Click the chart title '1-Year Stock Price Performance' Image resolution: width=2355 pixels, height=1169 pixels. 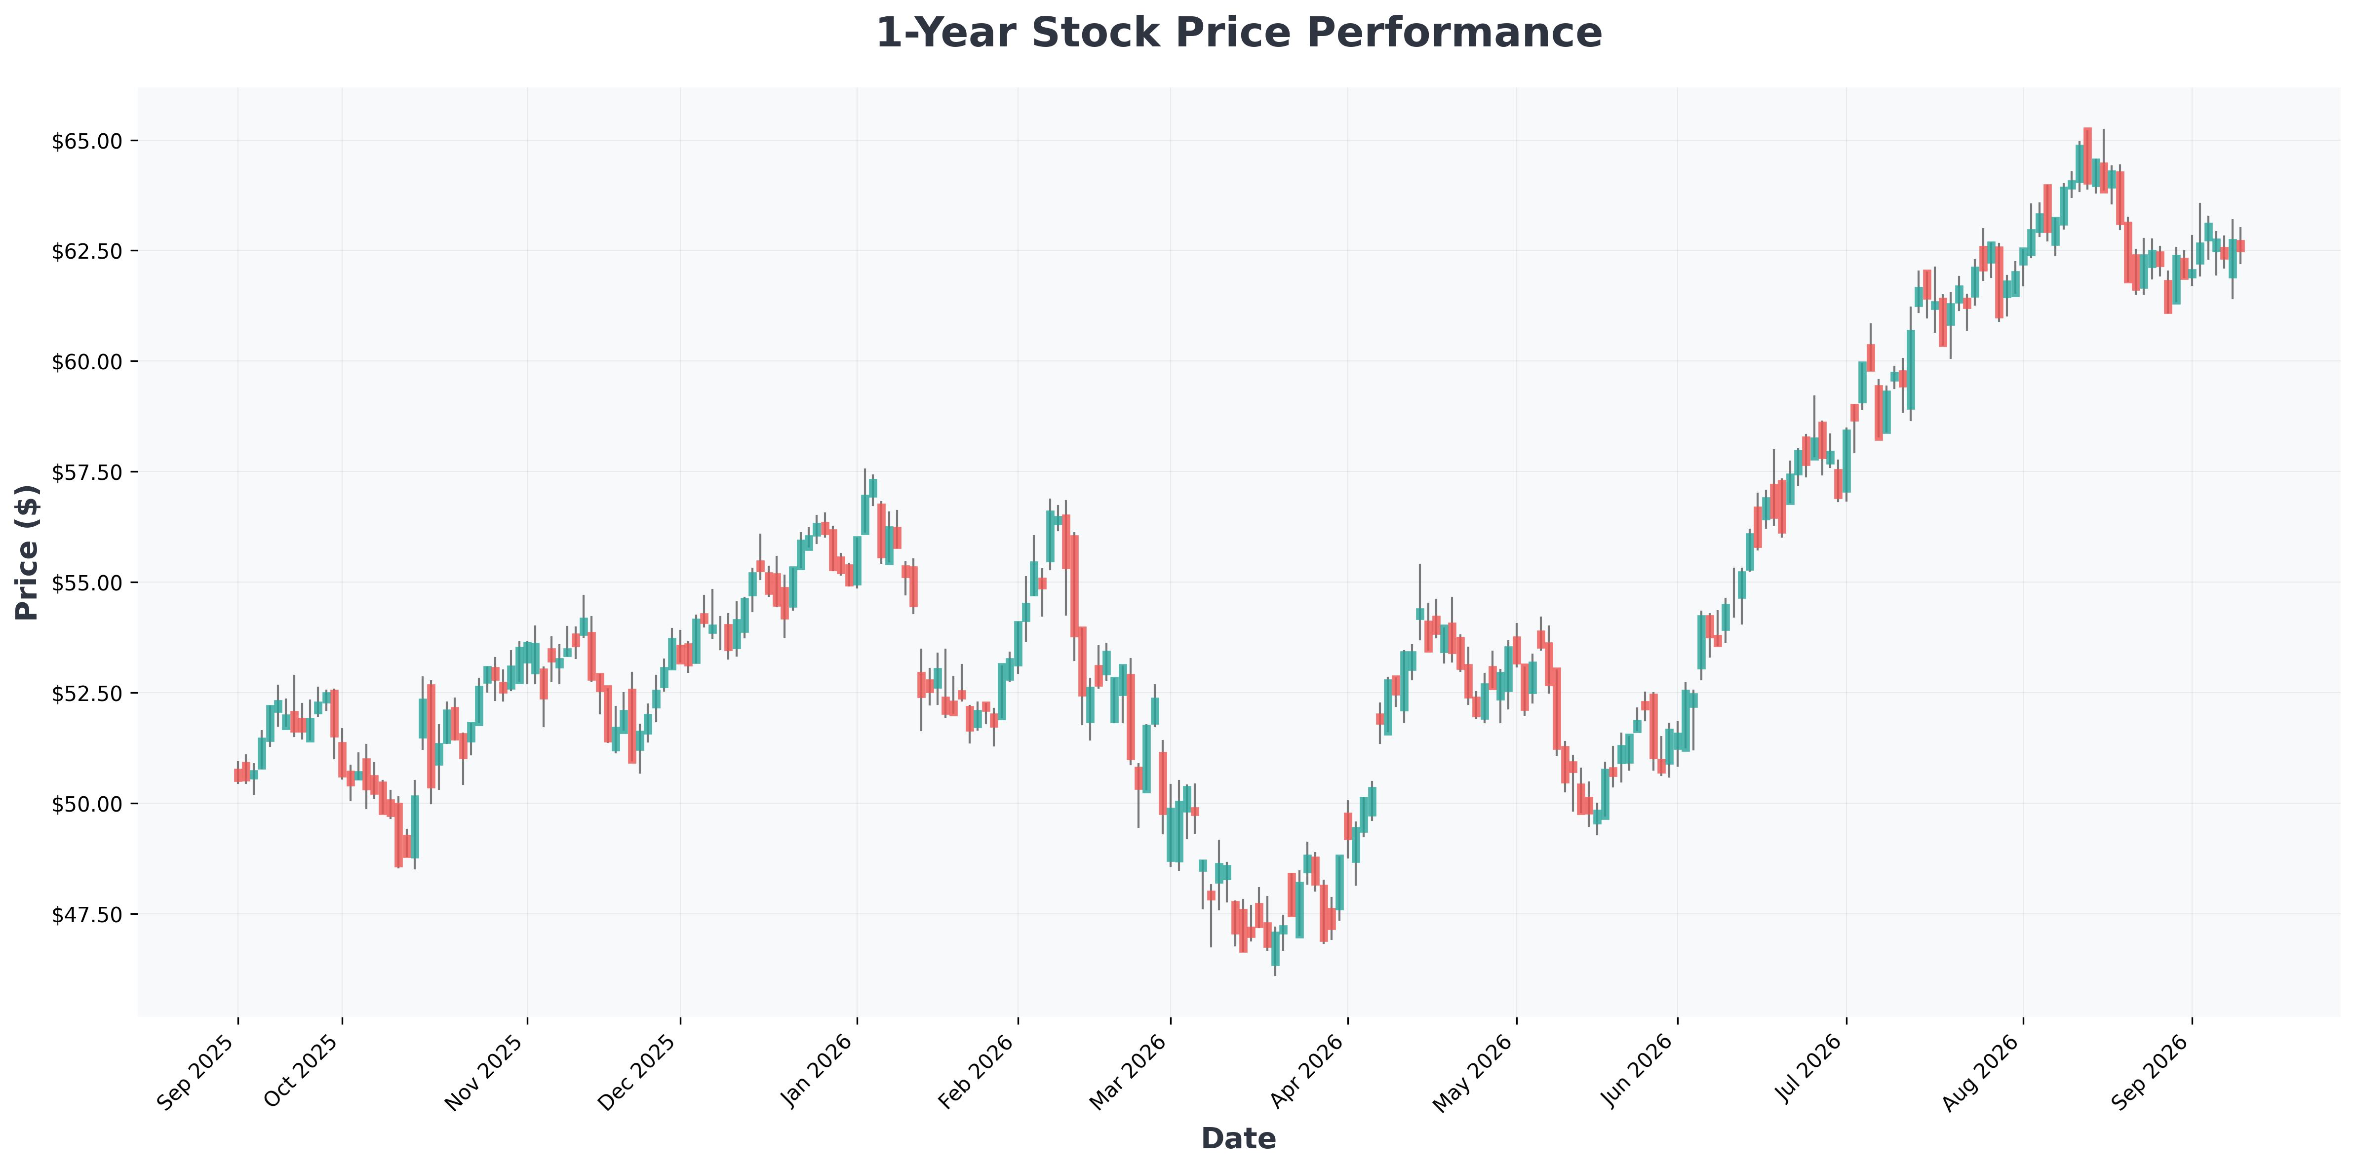tap(1239, 33)
